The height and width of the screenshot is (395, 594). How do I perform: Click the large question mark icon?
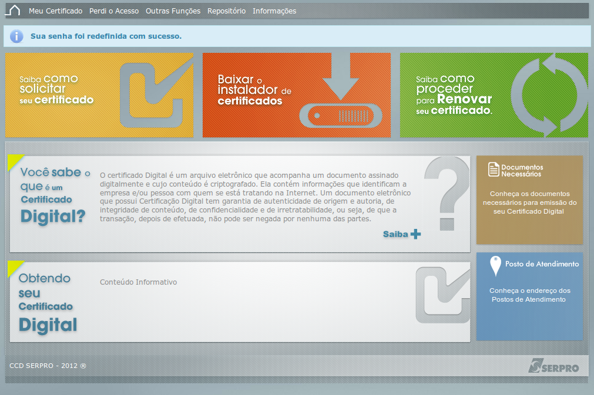tap(447, 194)
